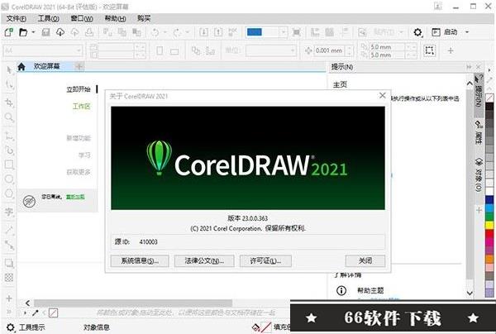Viewport: 496px width, 334px height.
Task: Pick the no-color X swatch atop palette
Action: (x=489, y=98)
